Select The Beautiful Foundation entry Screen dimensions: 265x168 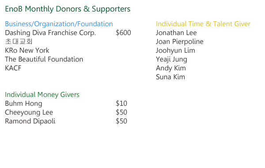coord(44,59)
